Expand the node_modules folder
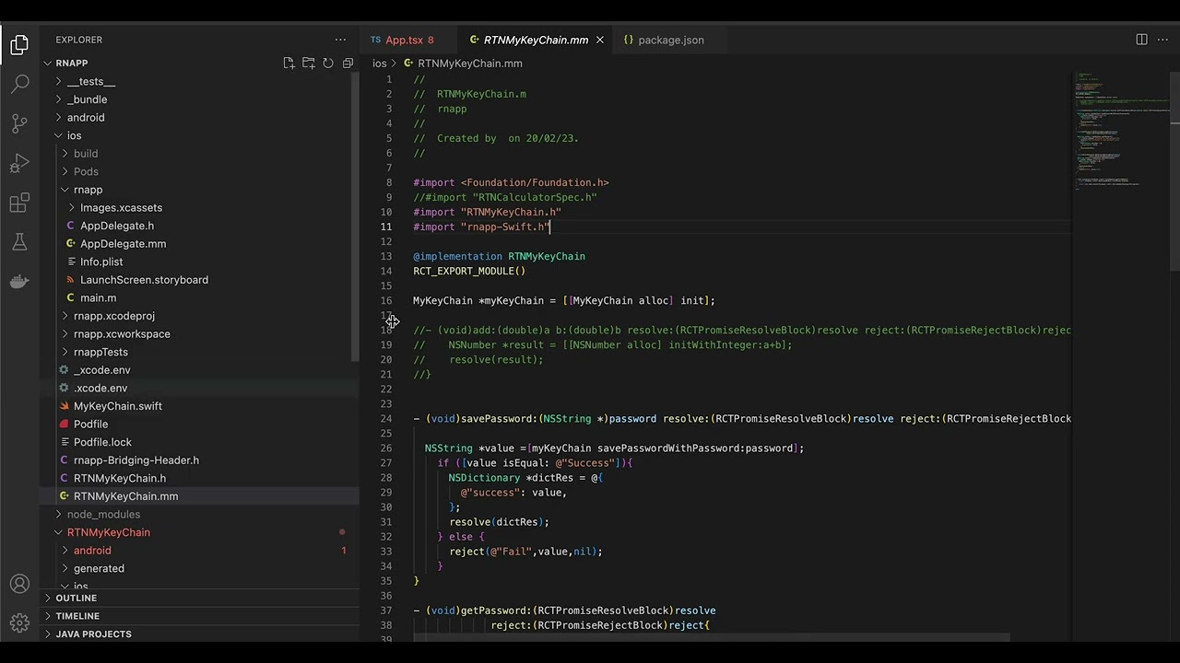1180x663 pixels. click(x=103, y=514)
